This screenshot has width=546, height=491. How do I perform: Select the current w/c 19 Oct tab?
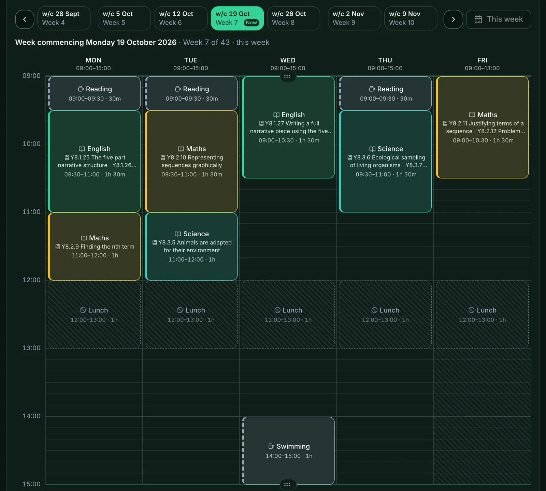click(x=237, y=18)
